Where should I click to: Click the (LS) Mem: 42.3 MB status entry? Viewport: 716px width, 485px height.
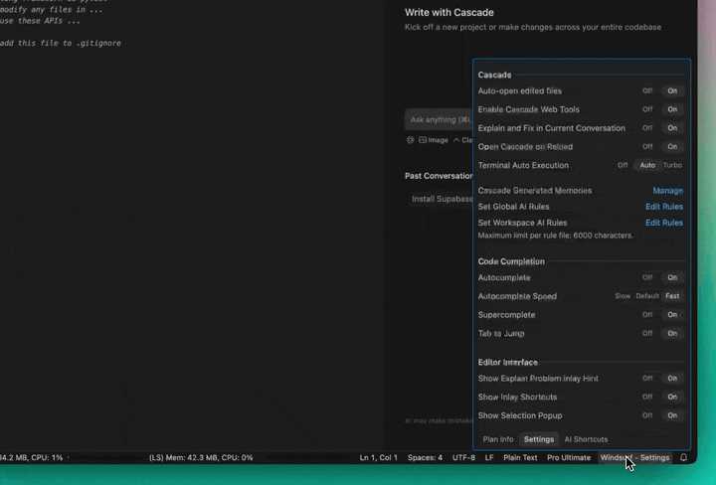(x=201, y=457)
